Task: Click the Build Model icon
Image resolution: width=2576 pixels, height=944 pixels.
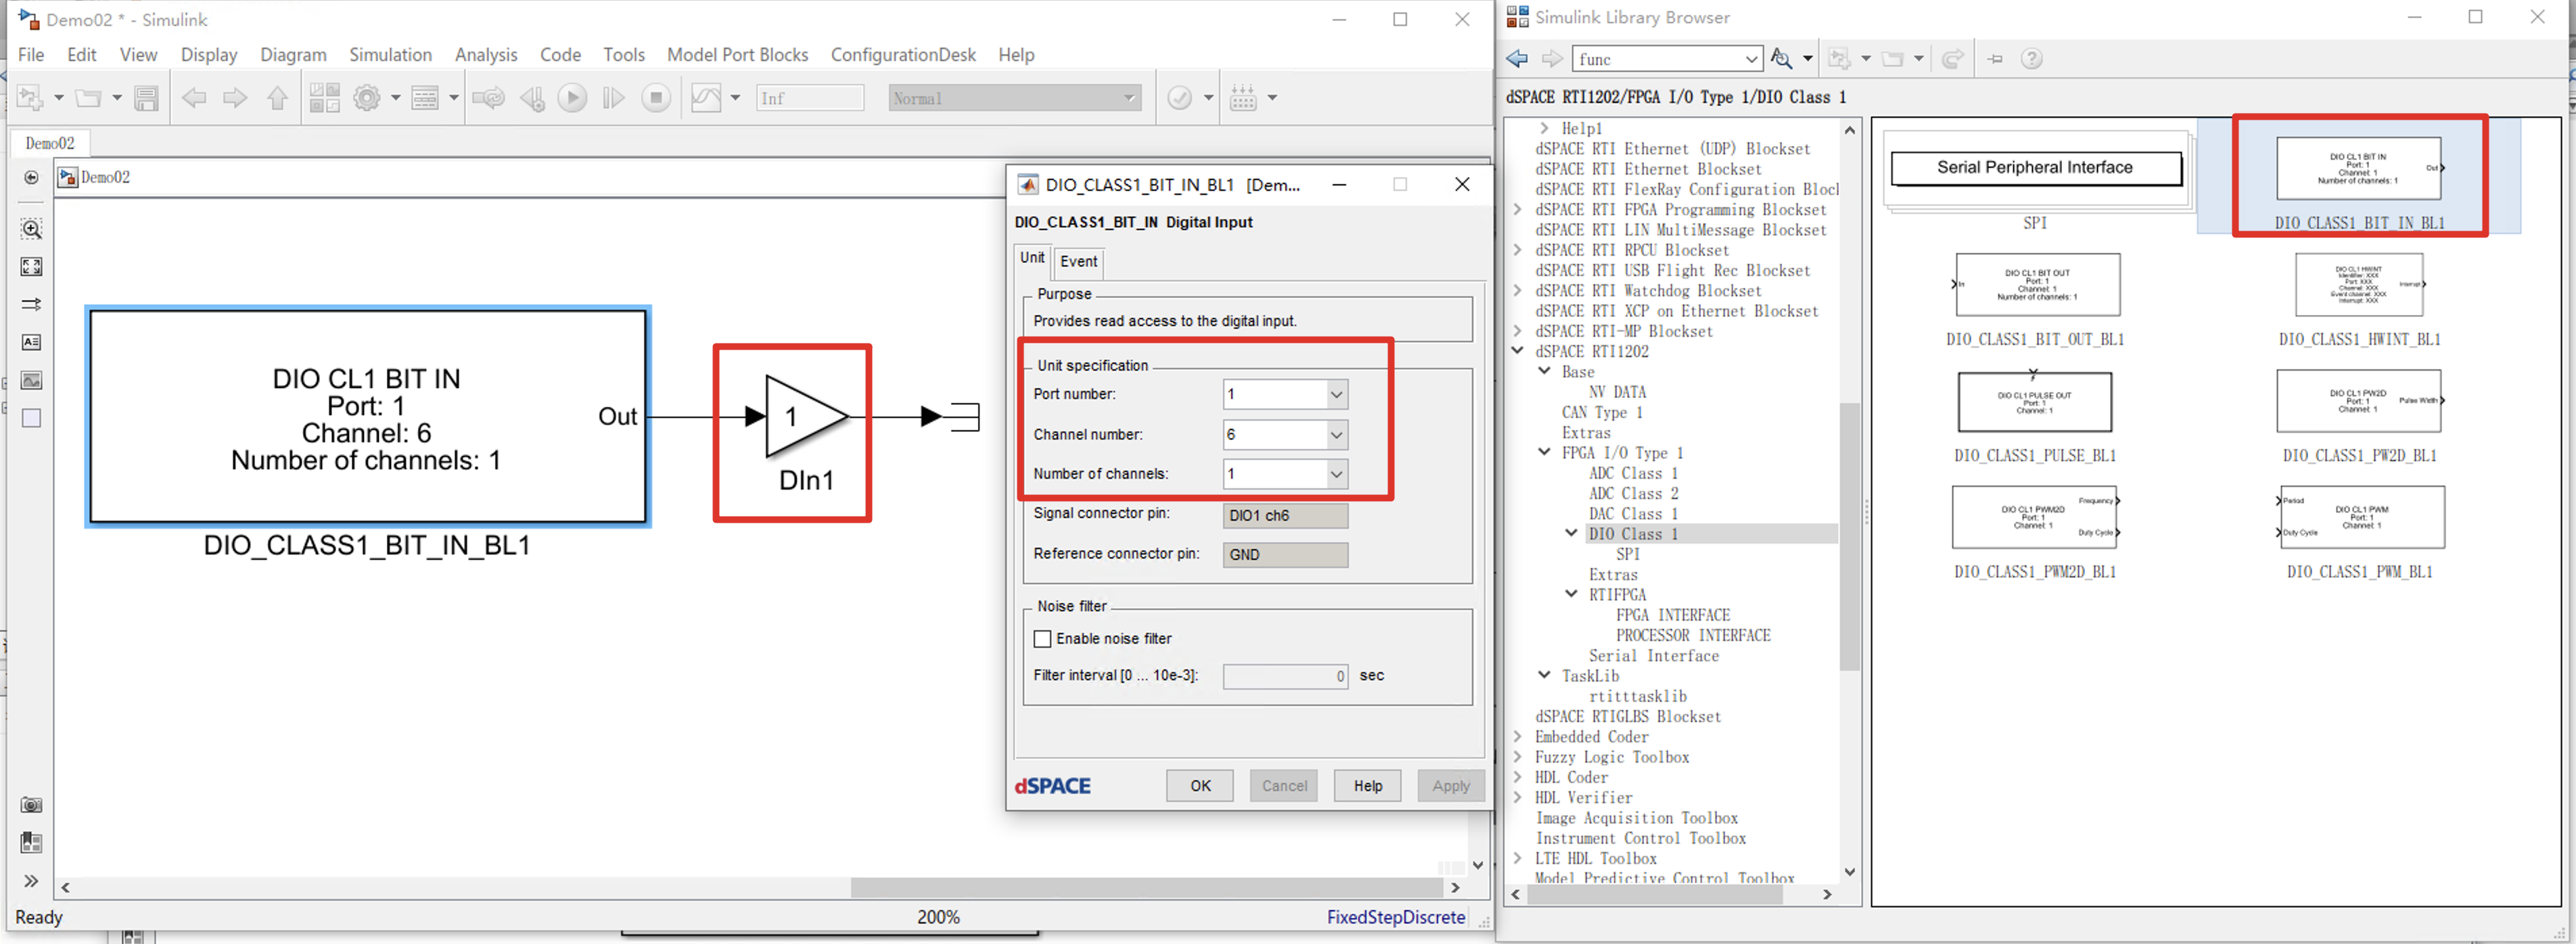Action: [x=1243, y=98]
